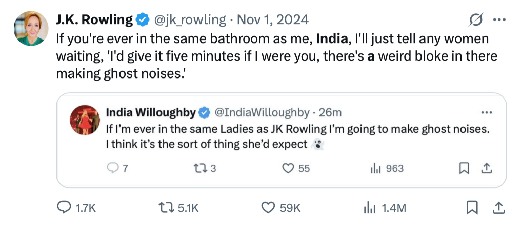Click the Nov 1, 2024 timestamp

272,20
